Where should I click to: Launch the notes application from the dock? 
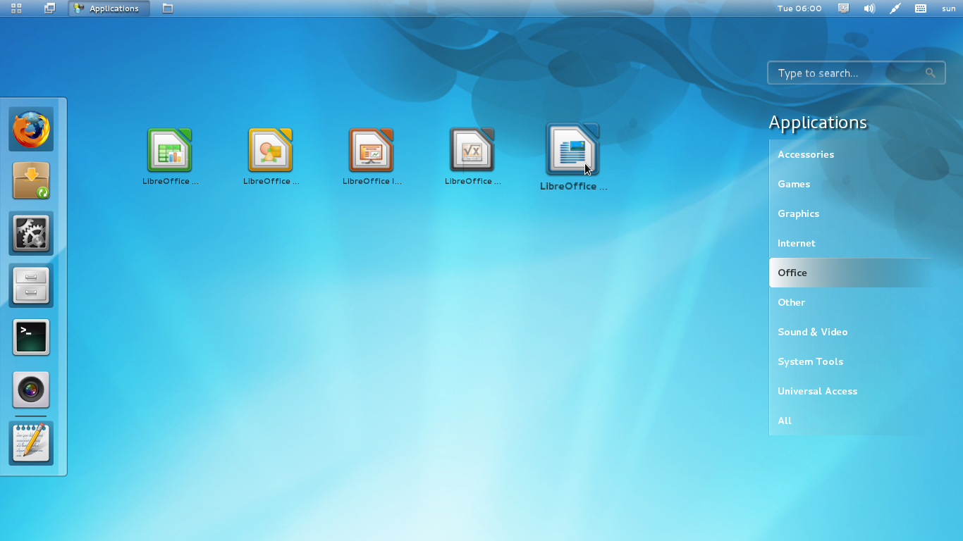tap(31, 442)
